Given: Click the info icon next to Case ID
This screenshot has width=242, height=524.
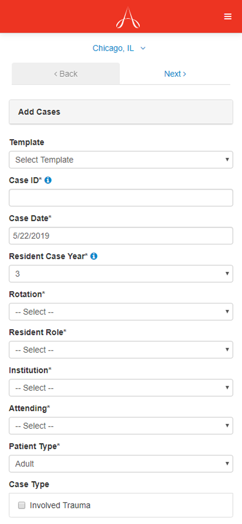Looking at the screenshot, I should click(49, 180).
